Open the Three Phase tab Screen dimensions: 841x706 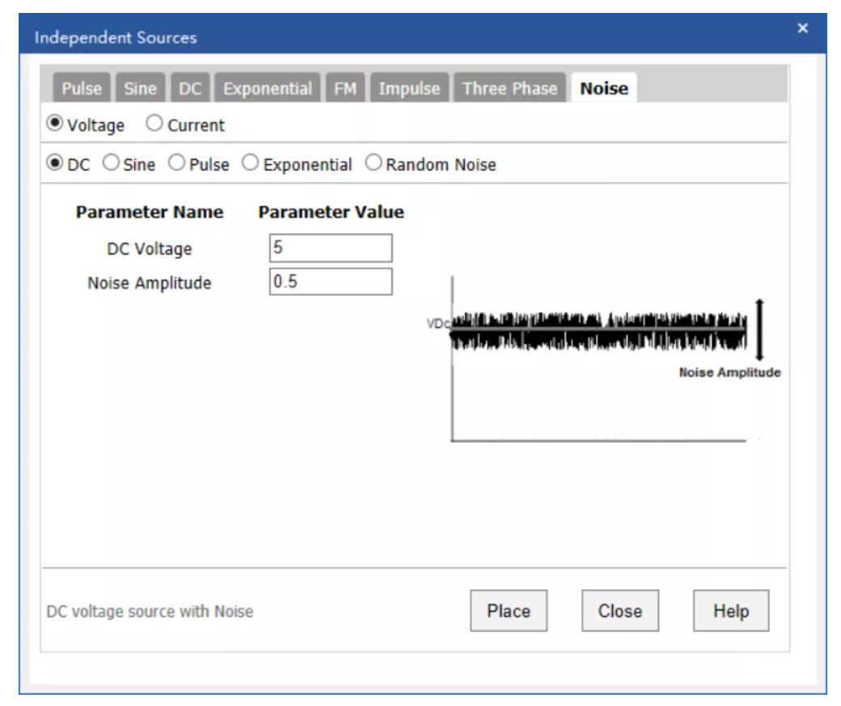(509, 88)
